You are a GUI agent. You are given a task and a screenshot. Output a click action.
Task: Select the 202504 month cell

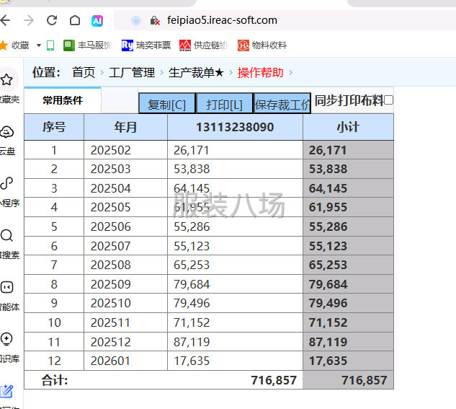click(125, 188)
